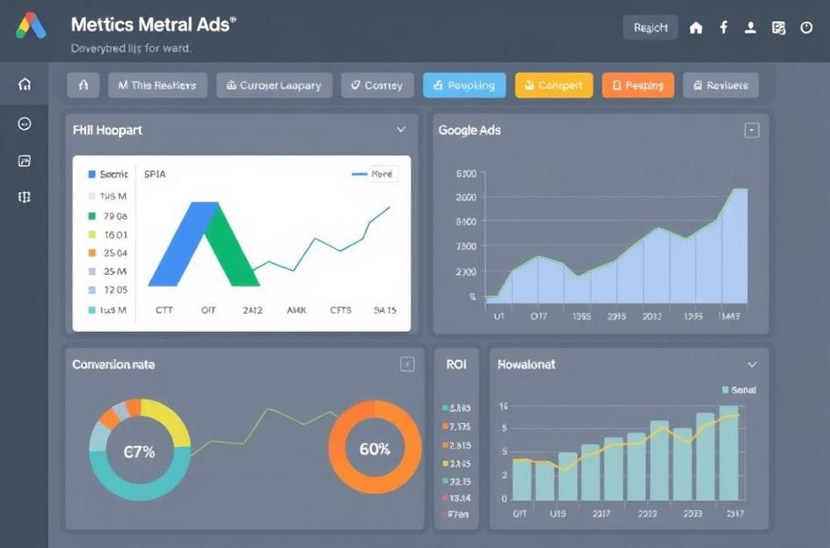This screenshot has width=830, height=548.
Task: Click the Reajcht button in header
Action: (650, 28)
